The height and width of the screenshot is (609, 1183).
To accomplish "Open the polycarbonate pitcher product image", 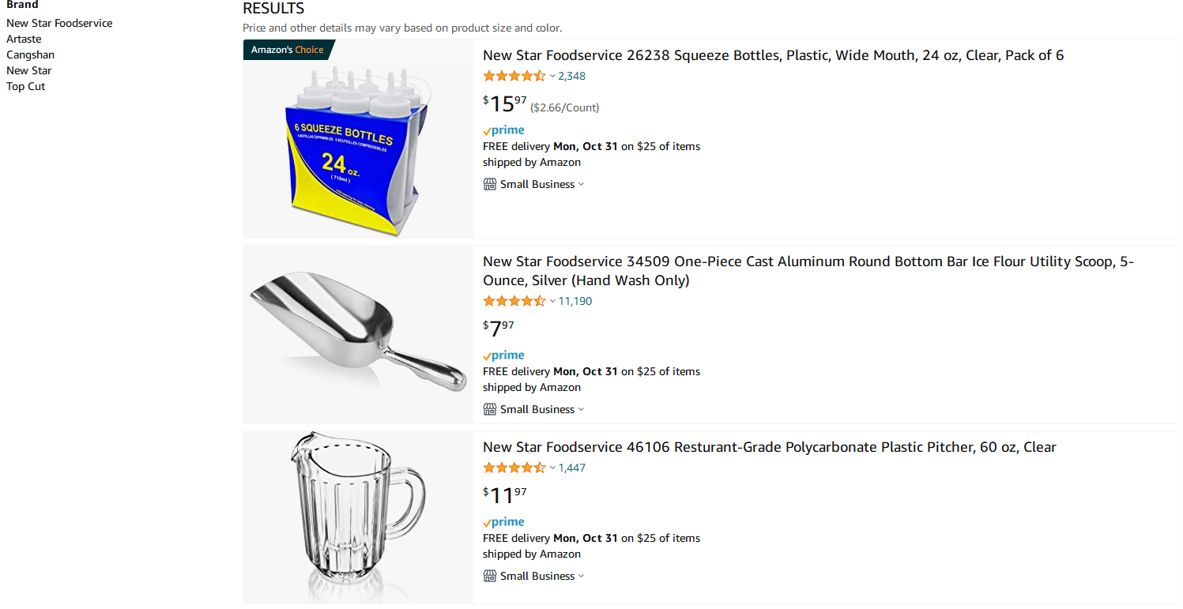I will point(358,517).
